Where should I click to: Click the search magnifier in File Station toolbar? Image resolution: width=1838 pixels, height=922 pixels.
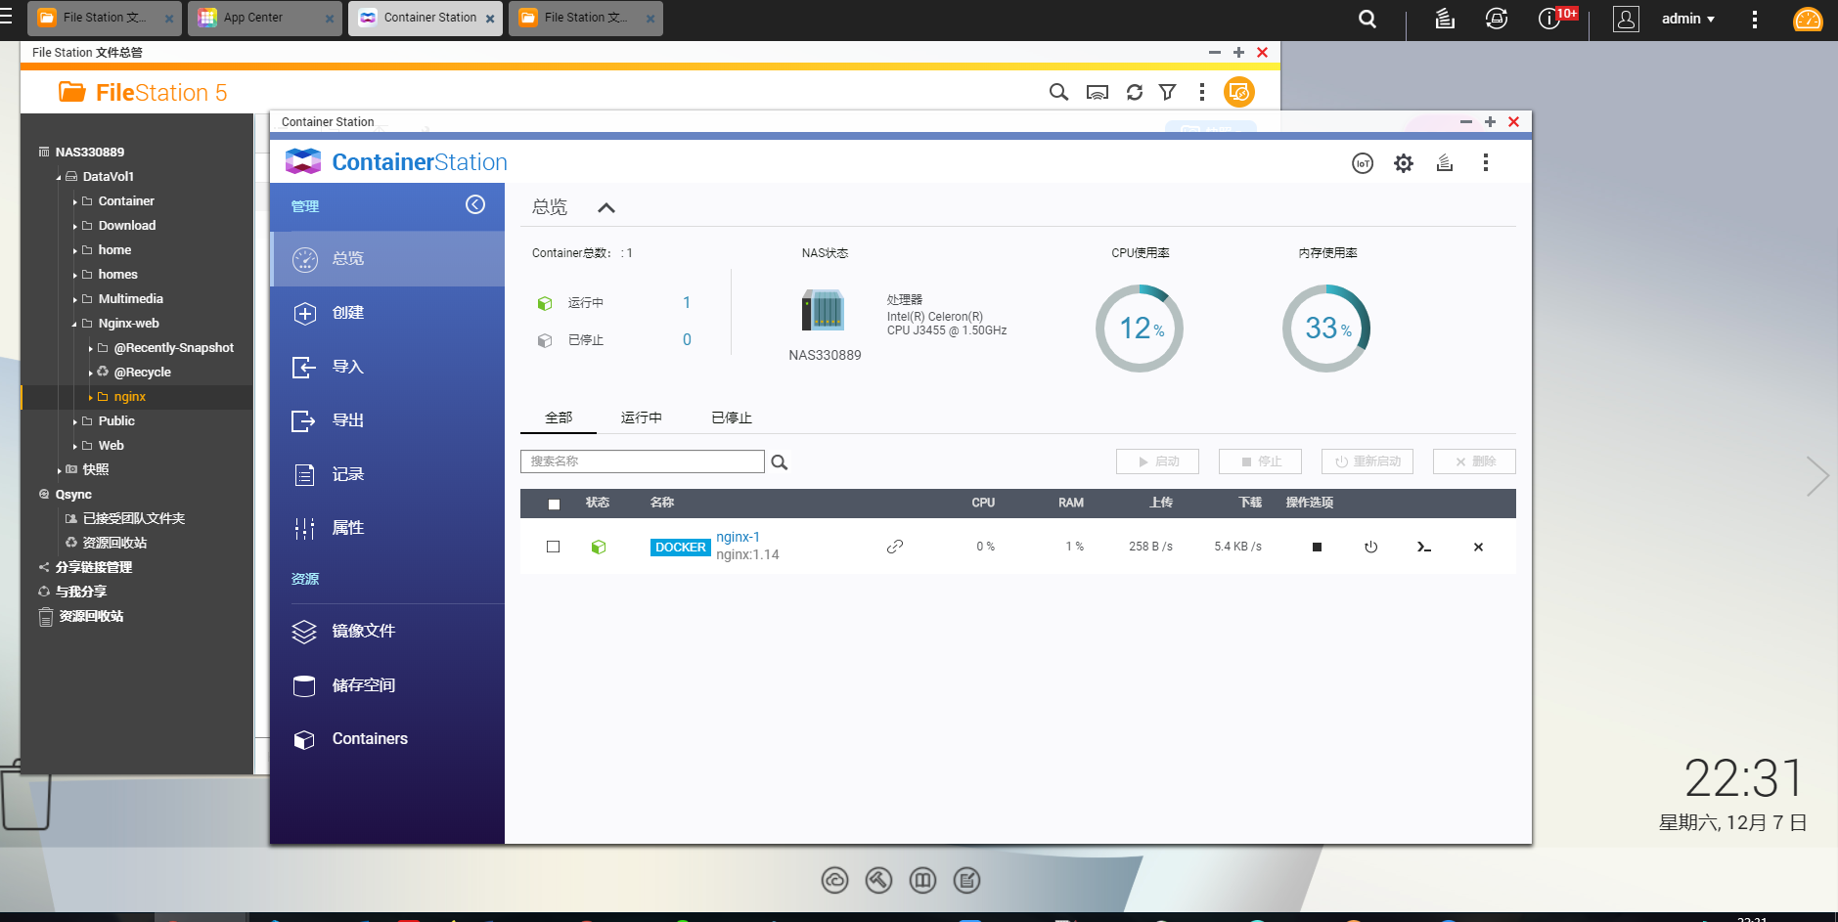pos(1057,92)
